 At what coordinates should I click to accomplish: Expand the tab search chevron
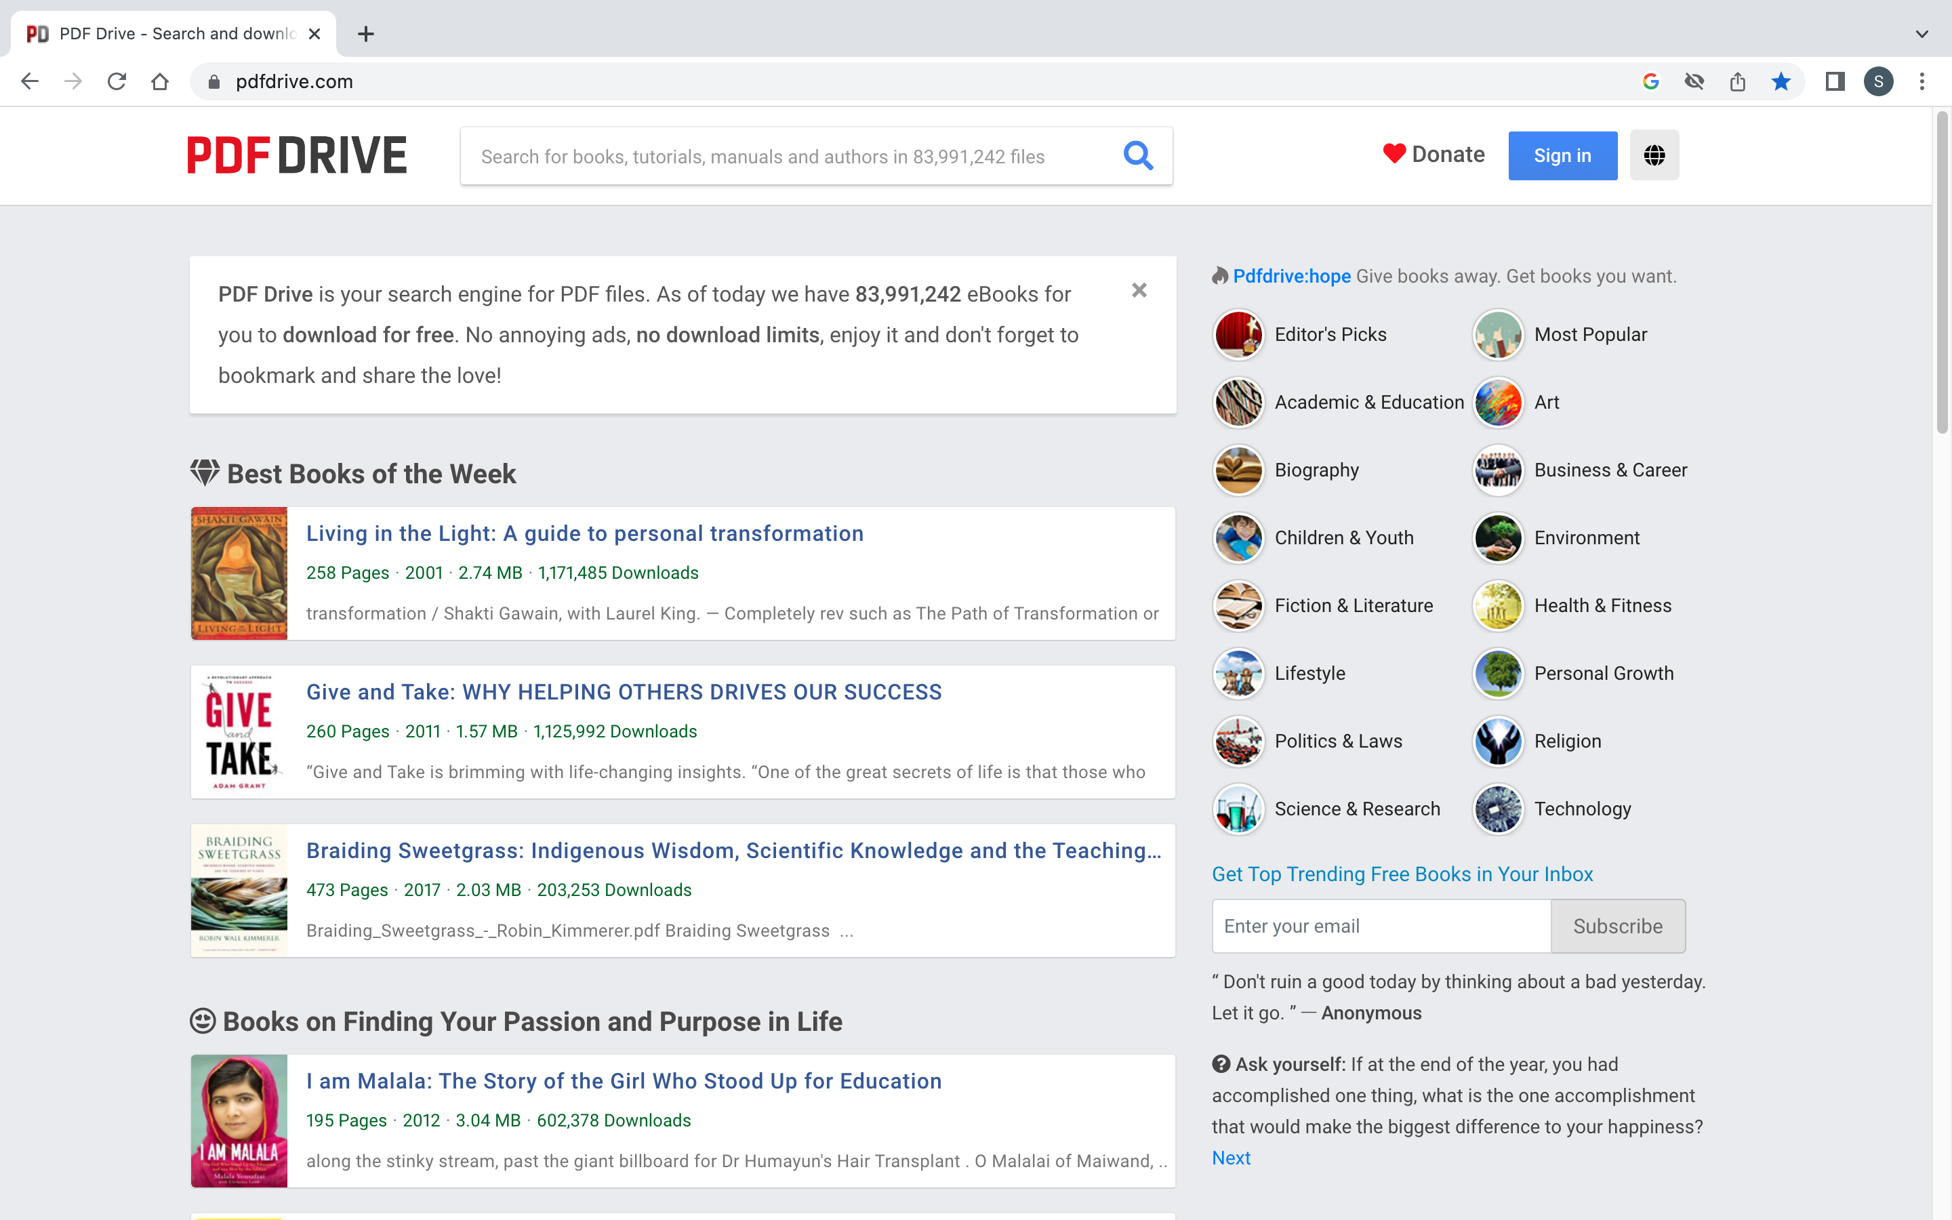click(x=1922, y=34)
